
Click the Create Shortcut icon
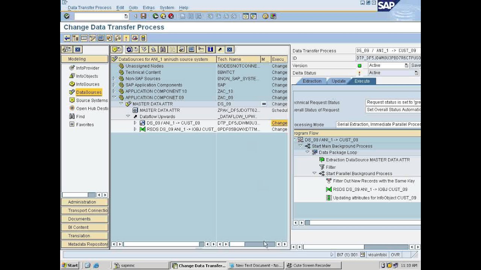tap(253, 16)
